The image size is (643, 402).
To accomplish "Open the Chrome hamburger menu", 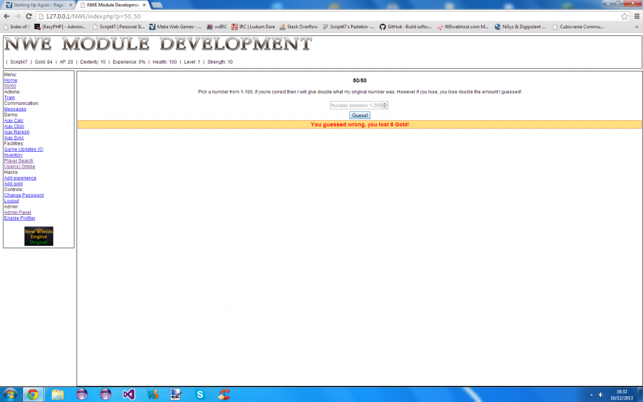I will 635,16.
